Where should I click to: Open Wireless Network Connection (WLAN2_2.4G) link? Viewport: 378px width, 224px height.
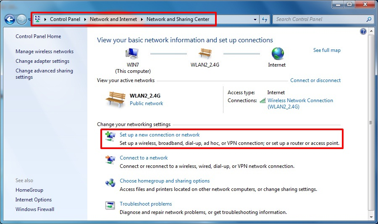click(300, 103)
